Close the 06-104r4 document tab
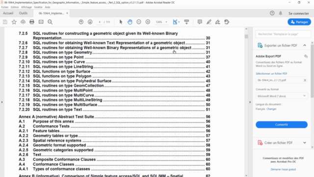The image size is (314, 177). click(67, 13)
